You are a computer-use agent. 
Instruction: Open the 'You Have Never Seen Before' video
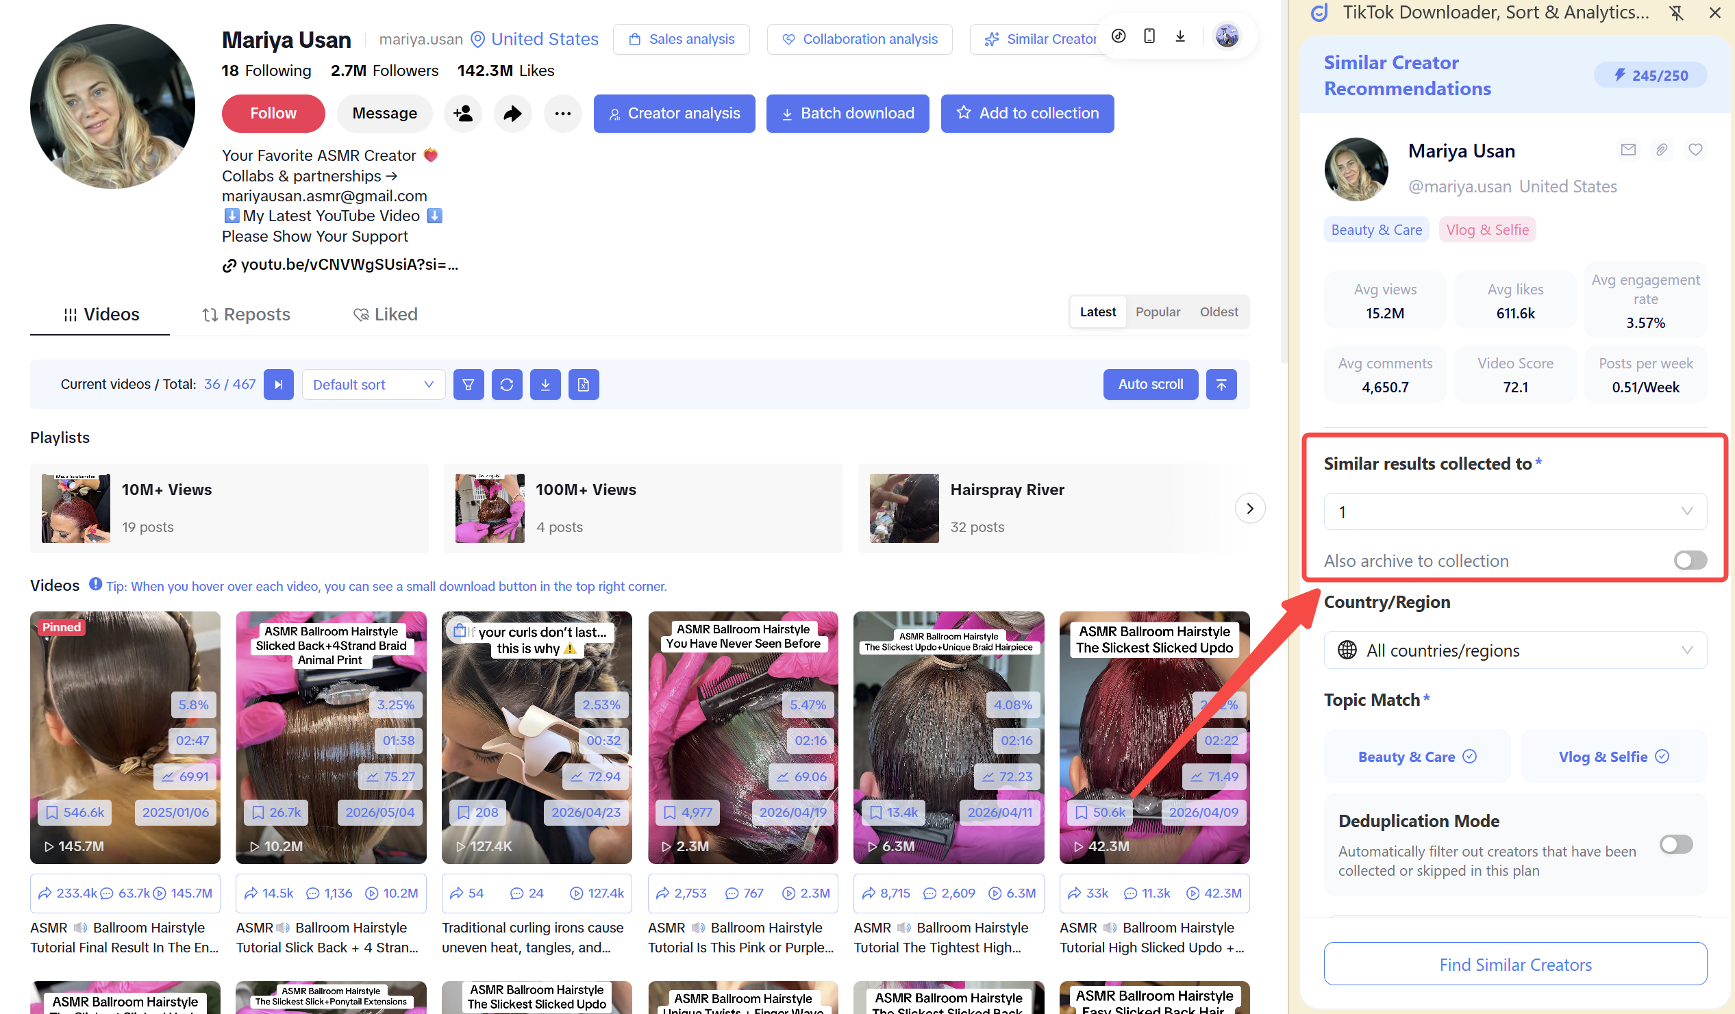pos(743,737)
